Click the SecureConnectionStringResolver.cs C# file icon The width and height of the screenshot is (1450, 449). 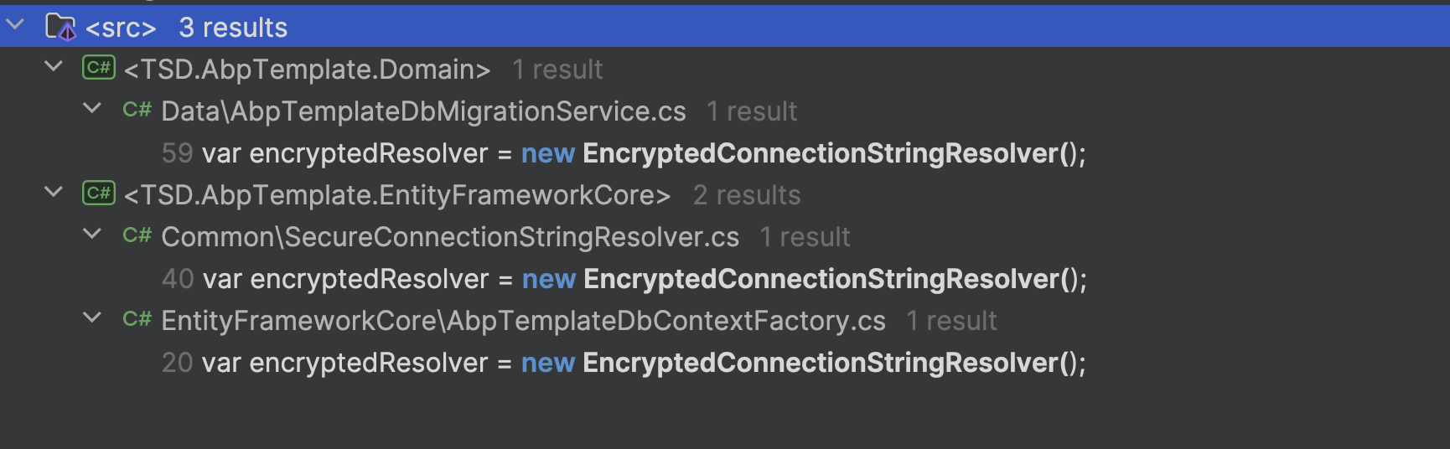pos(137,235)
